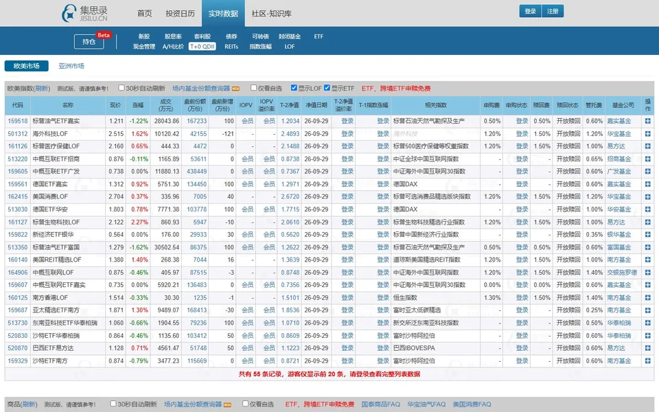Click plus icon for 520870 巴西ETF易方达
This screenshot has width=659, height=412.
(647, 348)
